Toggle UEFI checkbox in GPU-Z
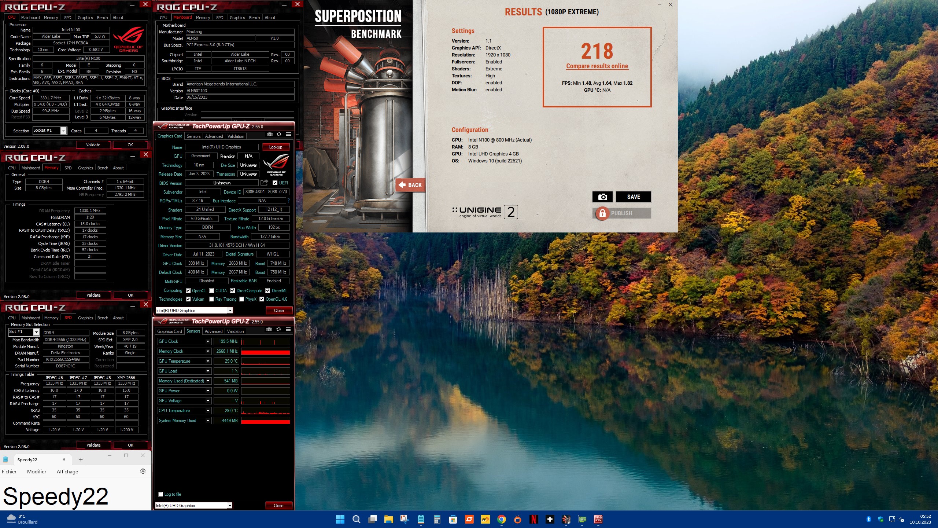The height and width of the screenshot is (528, 938). pyautogui.click(x=275, y=183)
